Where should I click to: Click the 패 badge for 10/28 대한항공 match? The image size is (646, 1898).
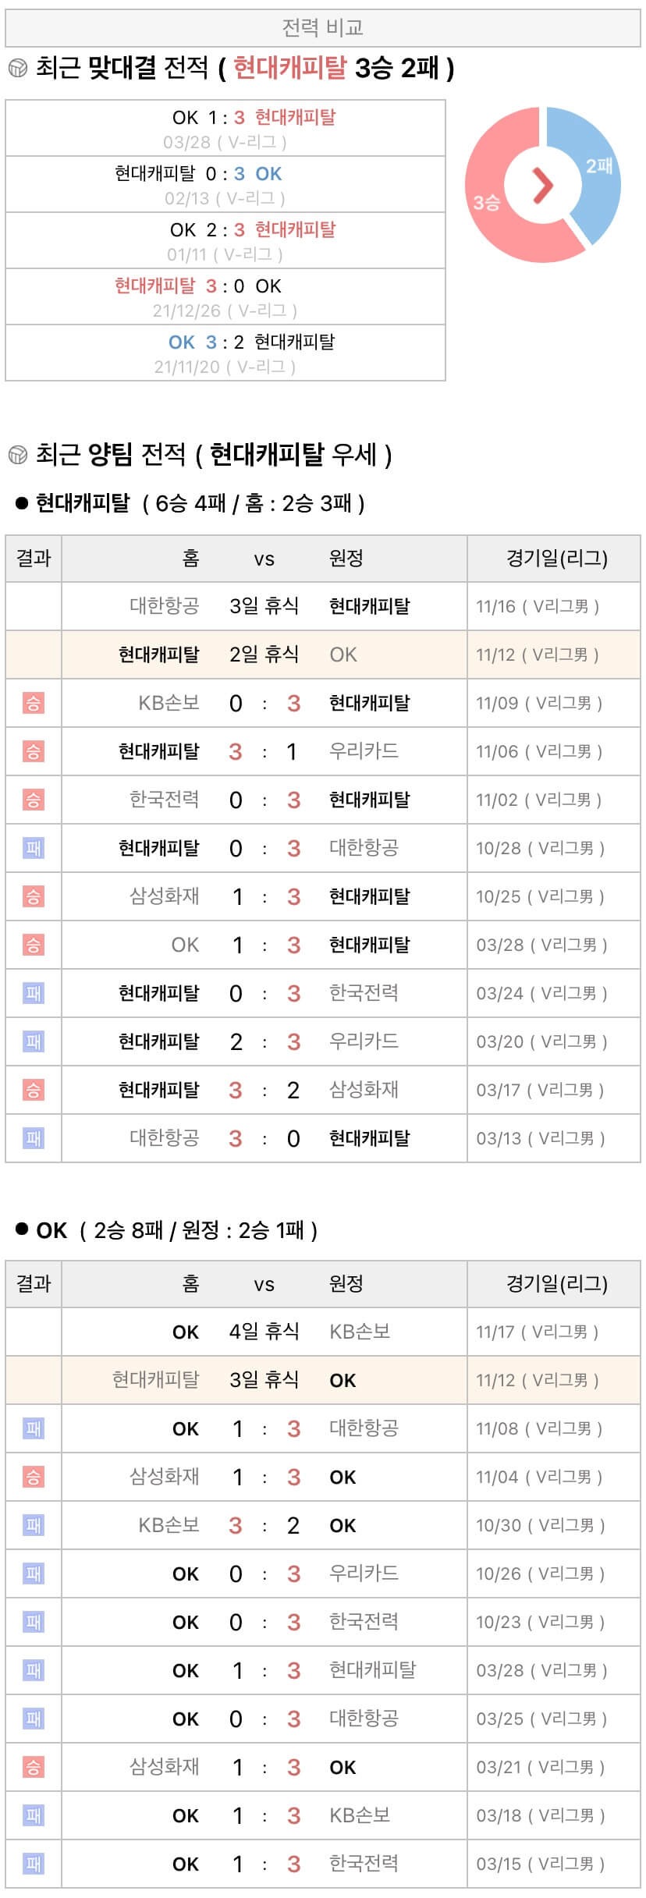coord(33,849)
